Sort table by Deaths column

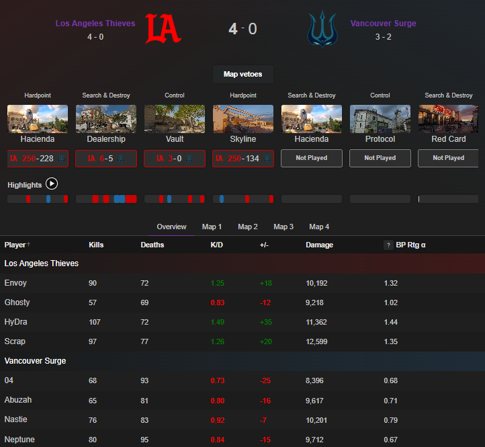point(152,245)
